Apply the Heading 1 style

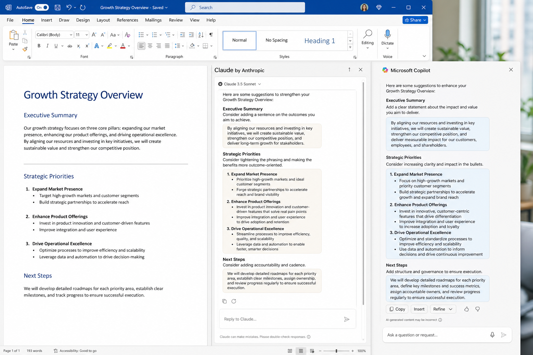(x=320, y=41)
